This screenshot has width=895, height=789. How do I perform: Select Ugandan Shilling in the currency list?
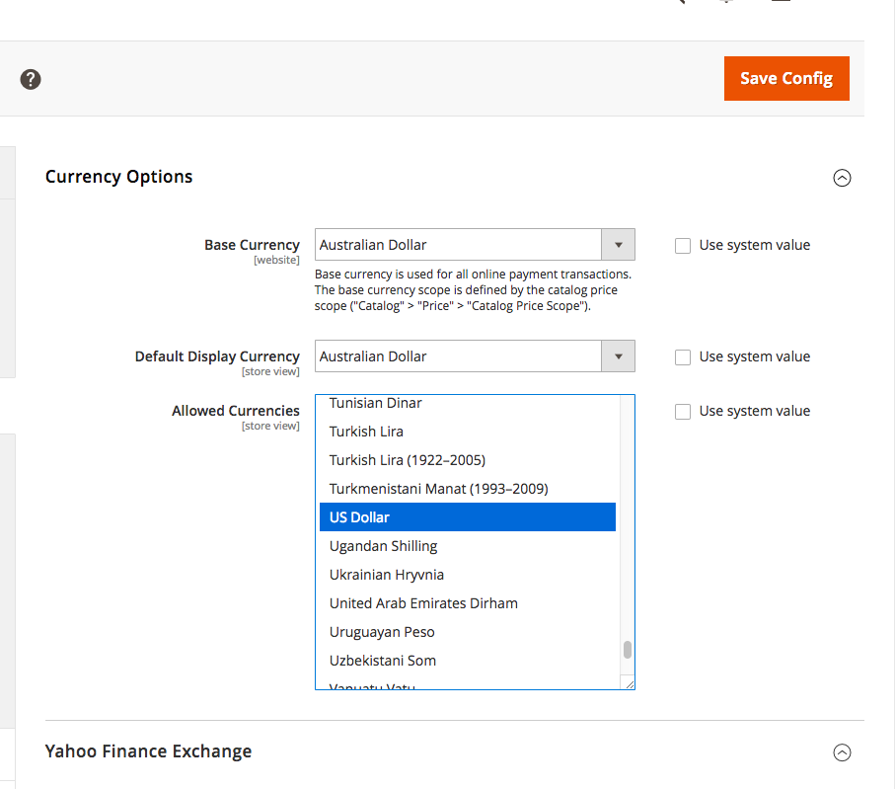click(383, 545)
